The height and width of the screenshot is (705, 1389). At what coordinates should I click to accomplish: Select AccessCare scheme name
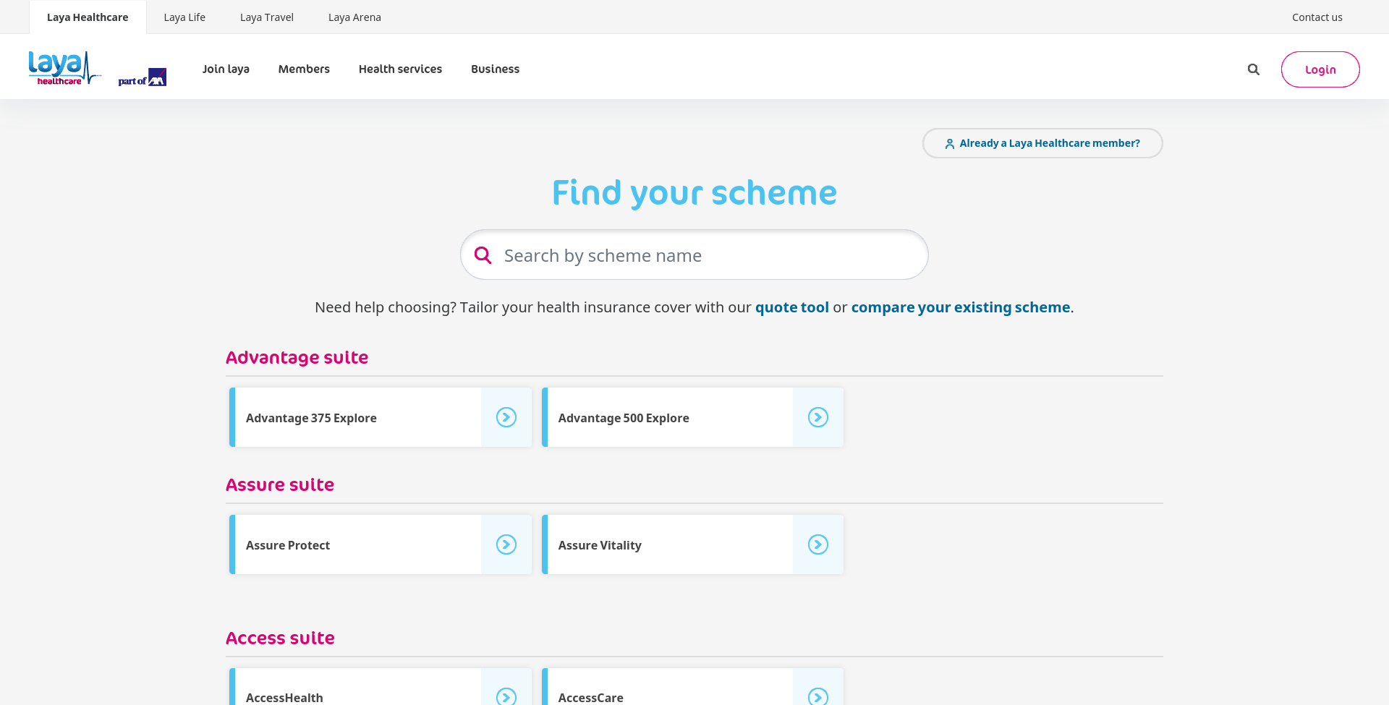[590, 698]
